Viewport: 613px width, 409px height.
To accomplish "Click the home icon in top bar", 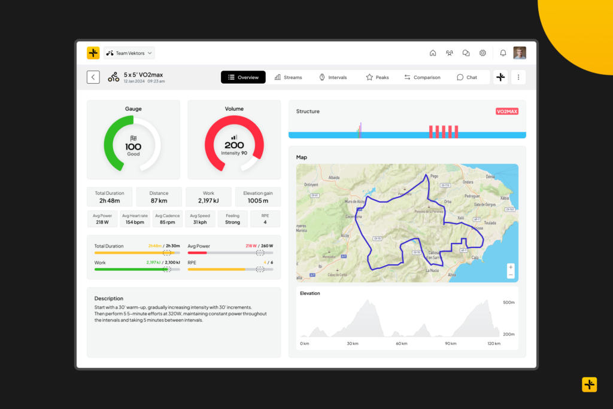I will 433,53.
